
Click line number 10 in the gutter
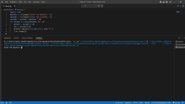(x=6, y=34)
